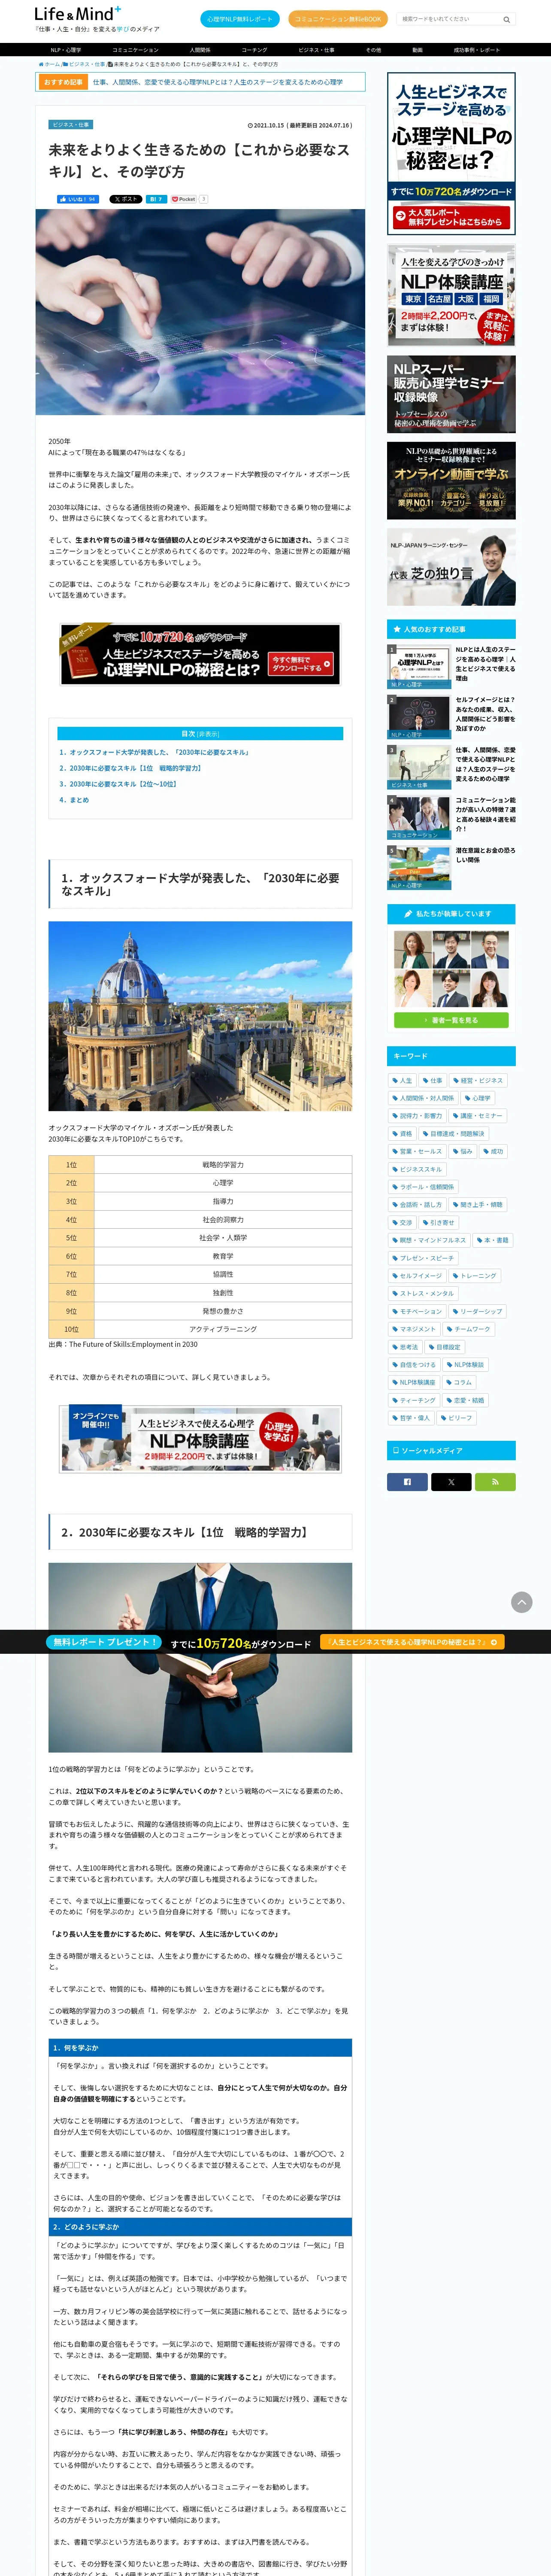
Task: Open コミュニケーション navigation menu
Action: point(135,50)
